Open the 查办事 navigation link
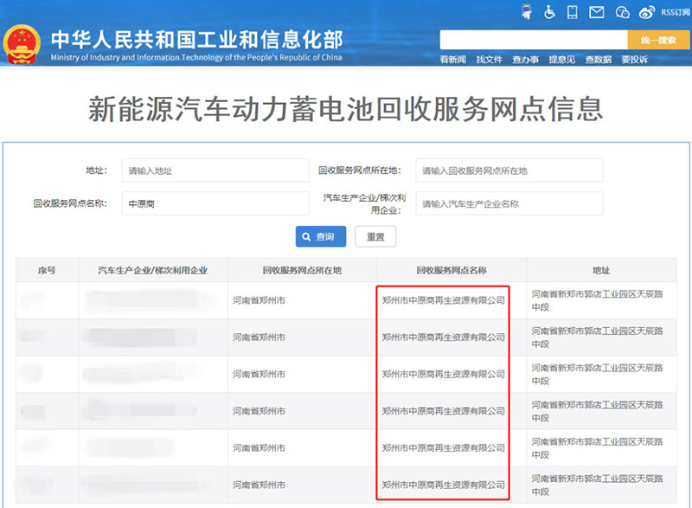The height and width of the screenshot is (508, 692). 526,60
